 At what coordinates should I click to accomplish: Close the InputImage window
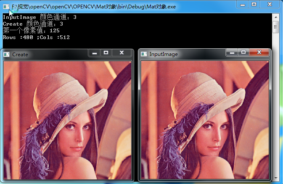(x=259, y=53)
